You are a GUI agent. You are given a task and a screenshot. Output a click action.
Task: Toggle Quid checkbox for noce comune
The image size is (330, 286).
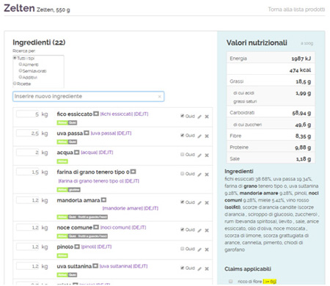point(182,230)
